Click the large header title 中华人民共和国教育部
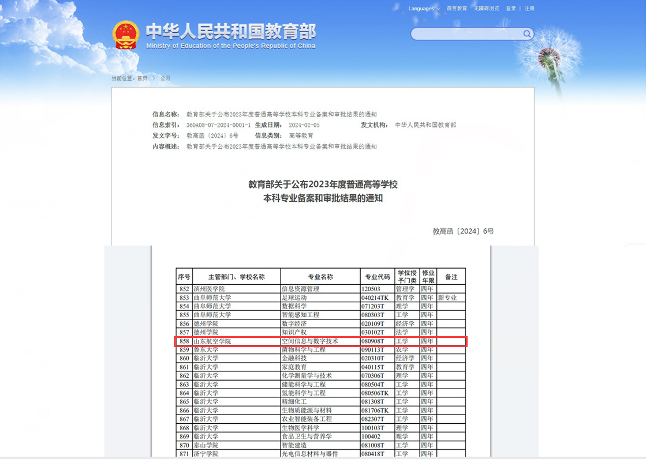Image resolution: width=646 pixels, height=459 pixels. point(231,31)
